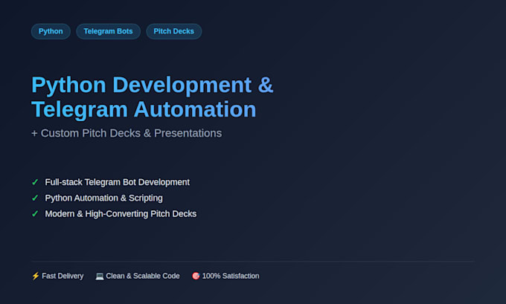Click the green checkmark beside Full-stack Telegram Bot Development
Viewport: 506px width, 304px height.
point(35,182)
